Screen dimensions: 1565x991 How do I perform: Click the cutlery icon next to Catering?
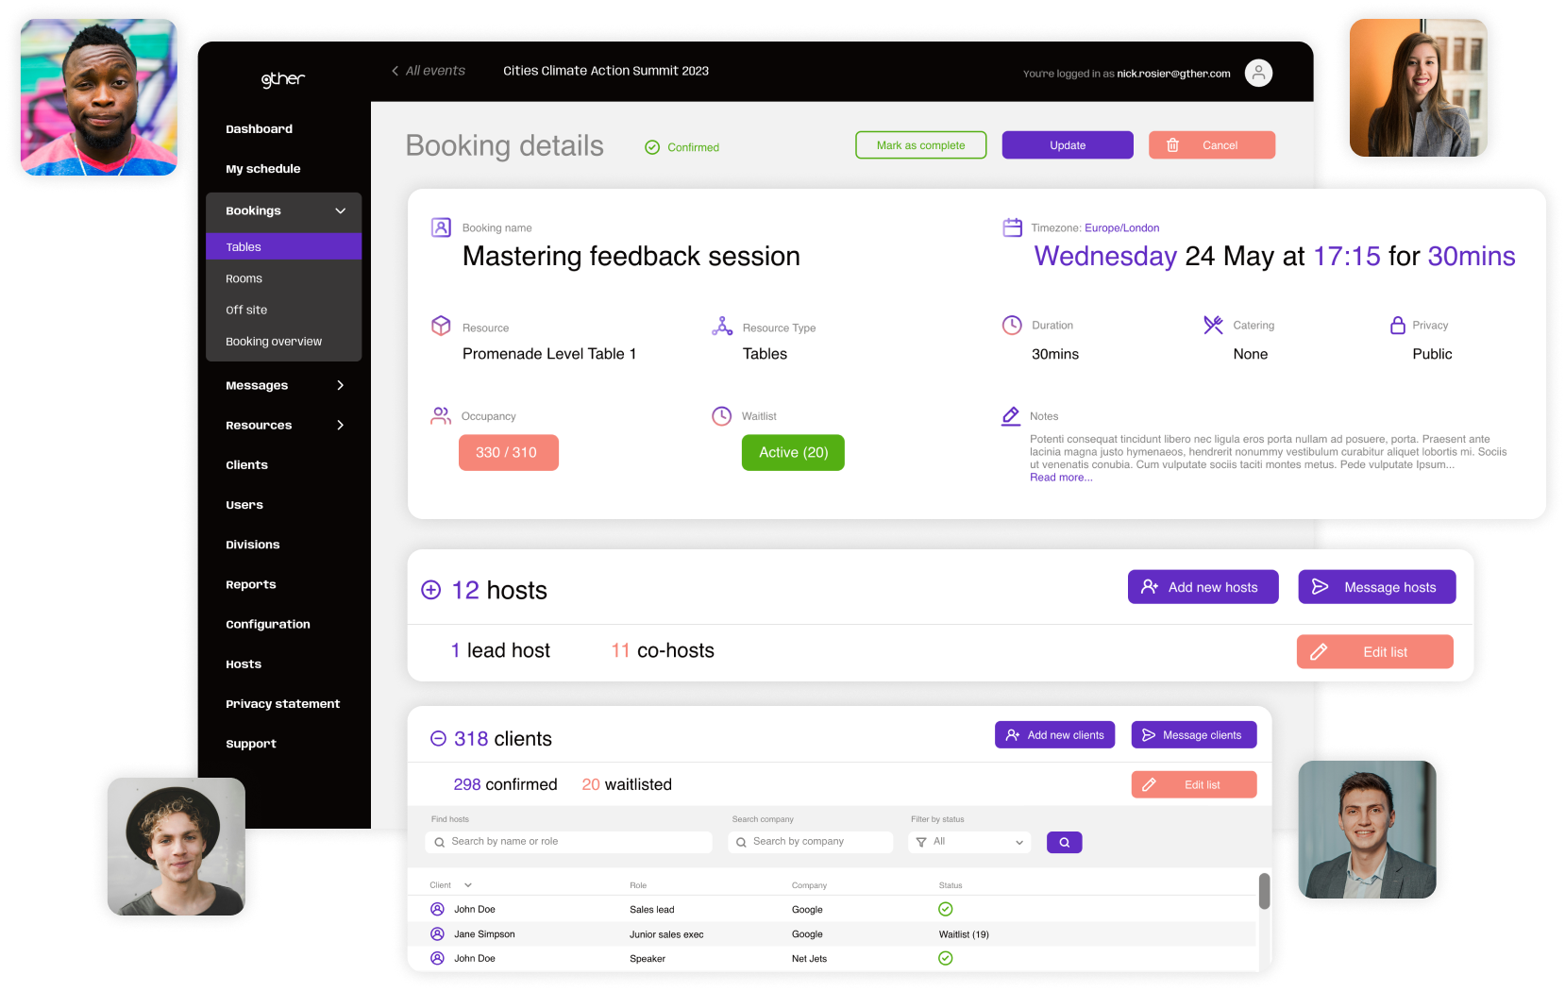[x=1213, y=325]
